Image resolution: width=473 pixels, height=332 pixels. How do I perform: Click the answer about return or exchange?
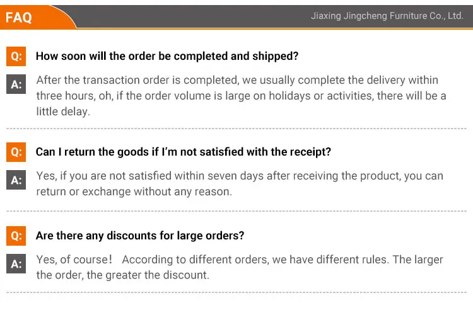pyautogui.click(x=240, y=183)
